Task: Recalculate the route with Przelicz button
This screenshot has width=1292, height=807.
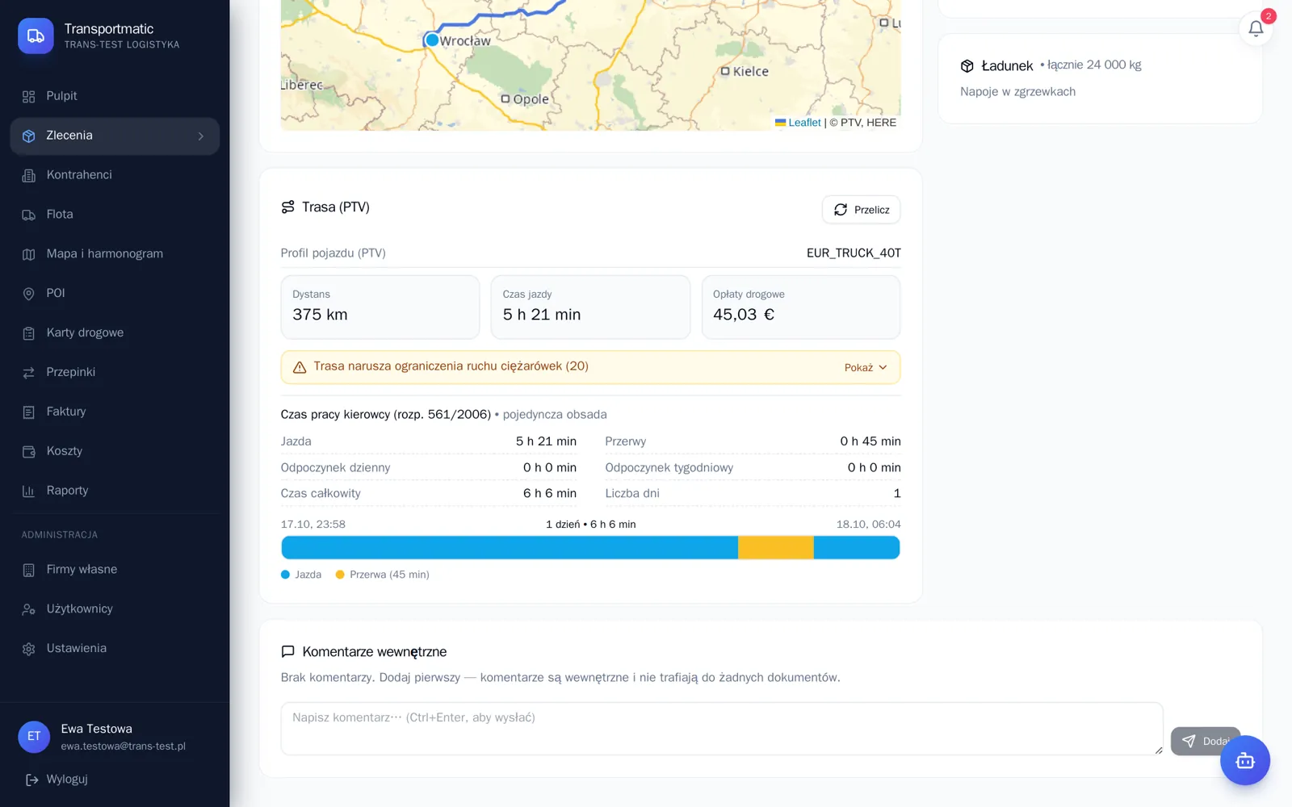Action: tap(861, 210)
